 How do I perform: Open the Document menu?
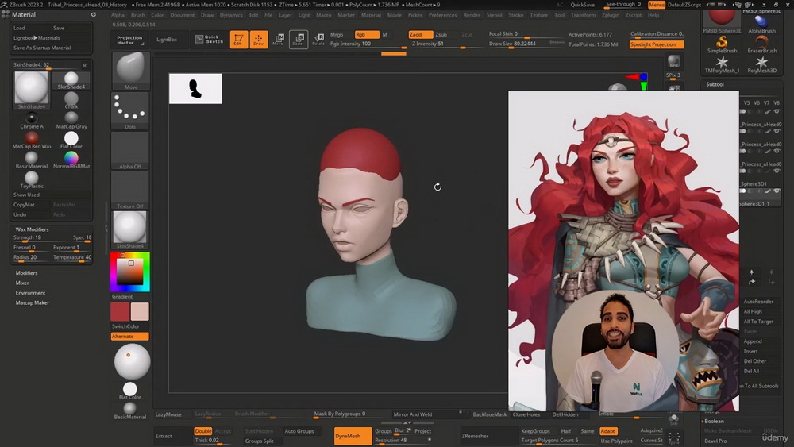(x=183, y=15)
